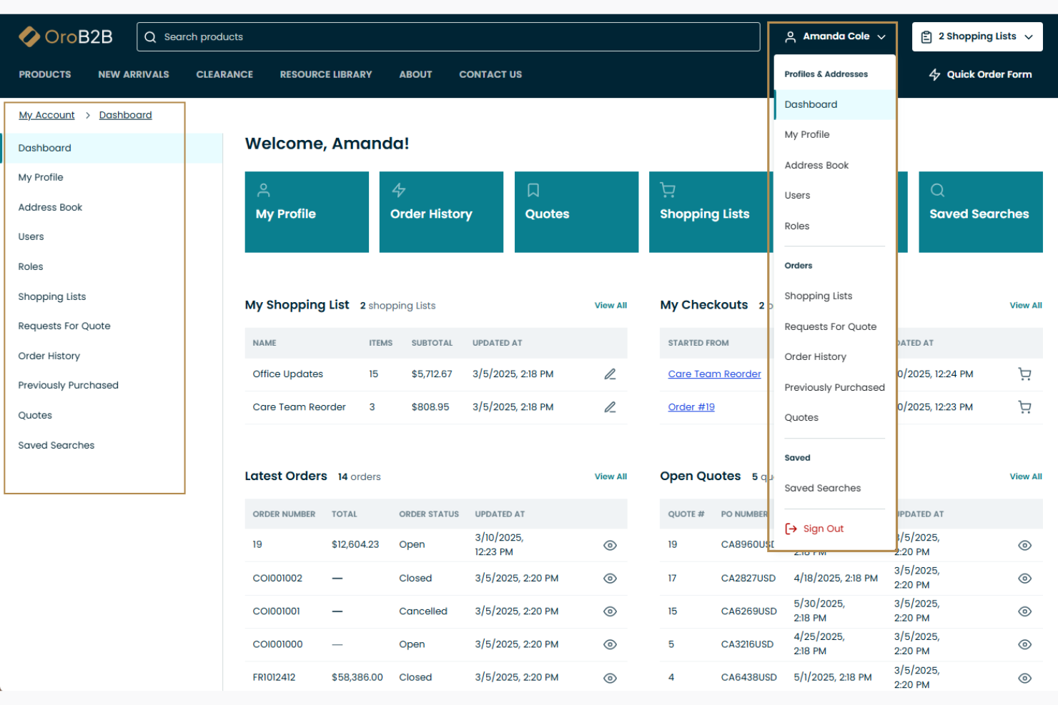Sign Out from the account menu

(x=823, y=528)
